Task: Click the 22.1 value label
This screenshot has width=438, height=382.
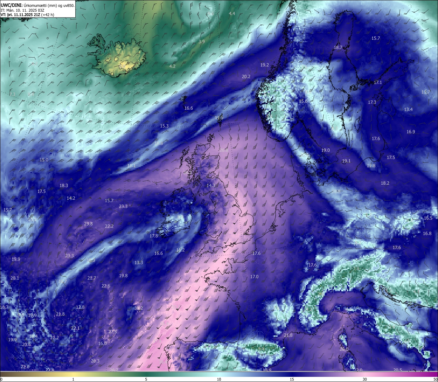Action: [x=75, y=328]
